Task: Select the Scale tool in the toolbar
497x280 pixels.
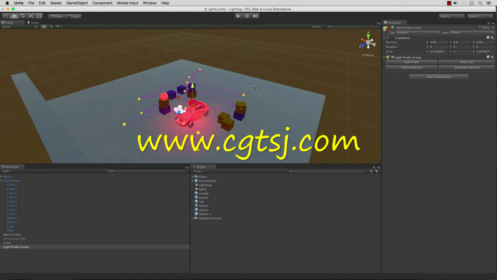Action: coord(30,16)
